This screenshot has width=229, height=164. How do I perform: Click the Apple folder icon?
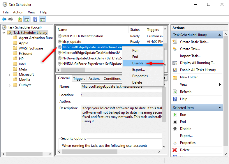click(x=15, y=43)
